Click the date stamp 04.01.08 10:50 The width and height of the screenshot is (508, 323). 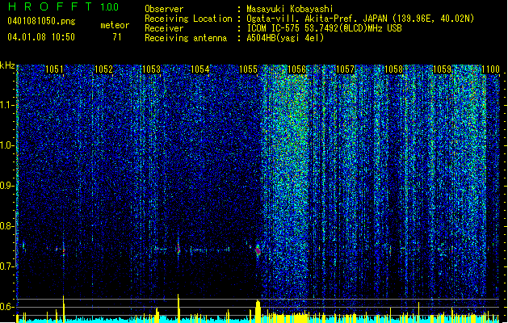[41, 37]
